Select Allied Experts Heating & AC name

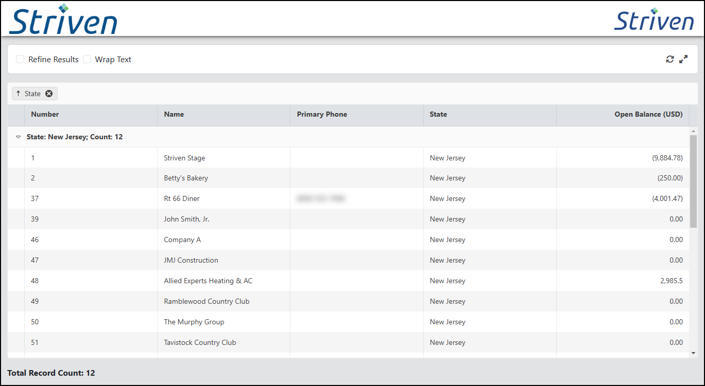(x=208, y=281)
